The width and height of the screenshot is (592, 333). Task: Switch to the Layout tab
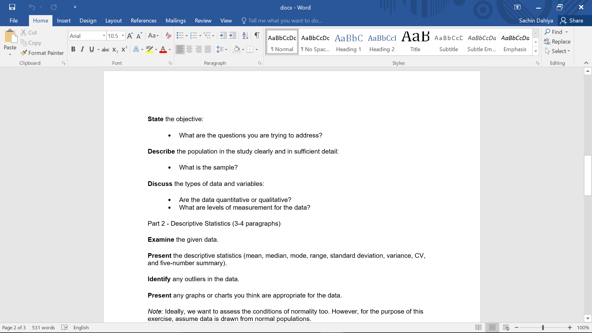[113, 21]
